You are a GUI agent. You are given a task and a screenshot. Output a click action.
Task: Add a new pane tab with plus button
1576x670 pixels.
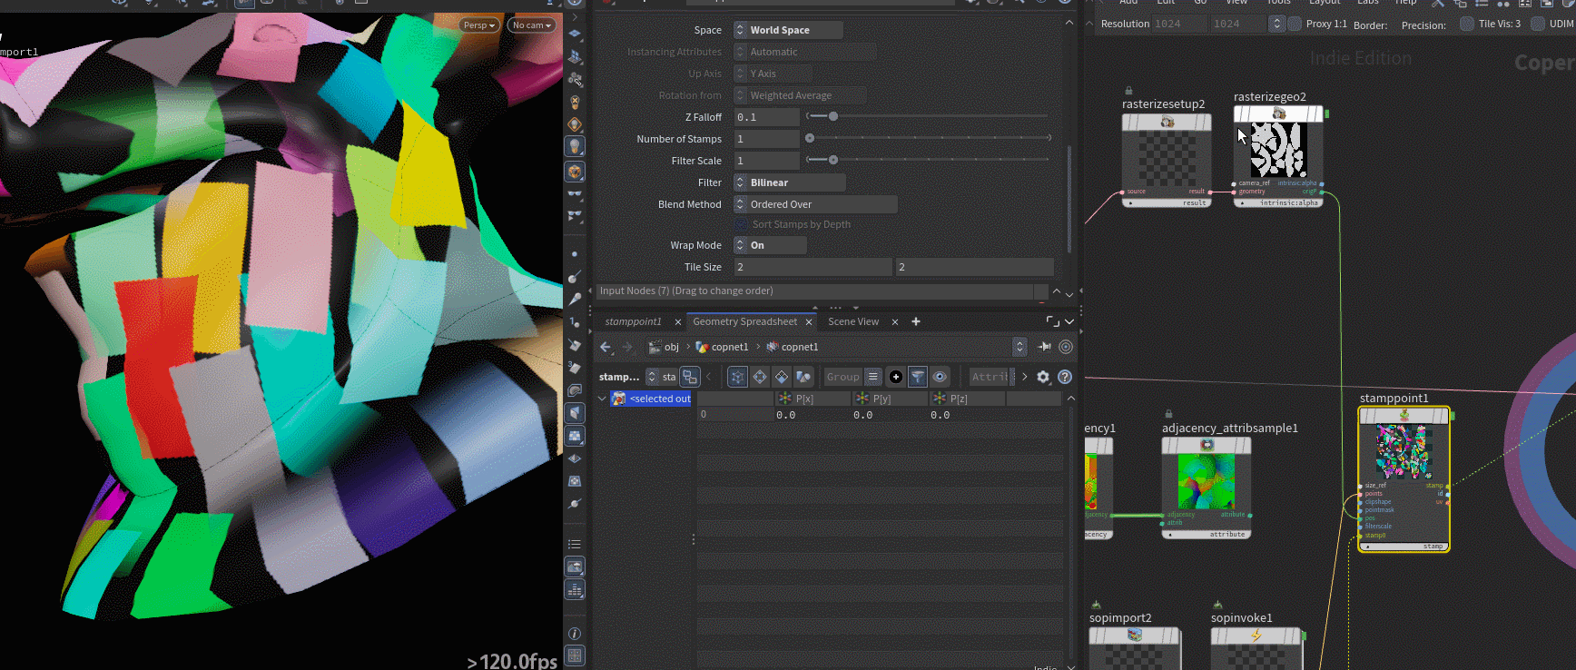click(916, 321)
